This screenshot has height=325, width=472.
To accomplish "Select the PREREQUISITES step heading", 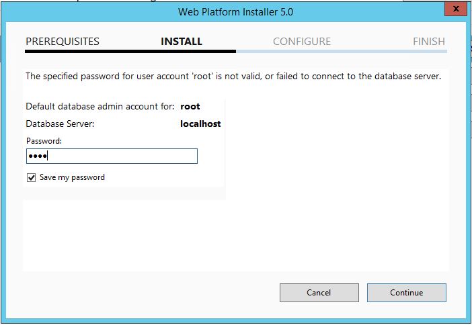I will (62, 41).
